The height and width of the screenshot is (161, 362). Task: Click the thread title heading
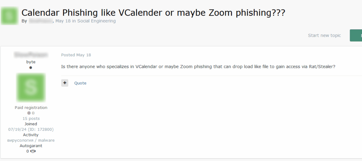pos(153,12)
